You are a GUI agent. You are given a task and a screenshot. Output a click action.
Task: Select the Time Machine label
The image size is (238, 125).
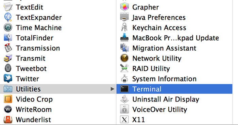[39, 28]
